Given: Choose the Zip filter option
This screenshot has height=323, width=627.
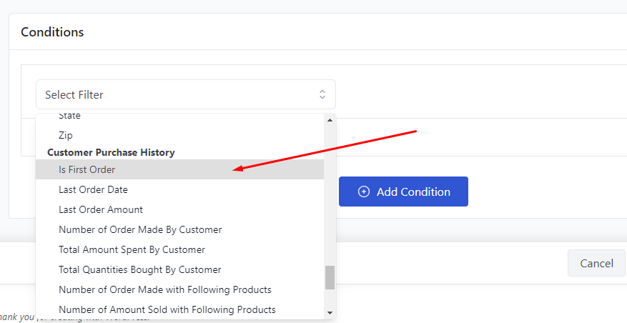Looking at the screenshot, I should 179,135.
